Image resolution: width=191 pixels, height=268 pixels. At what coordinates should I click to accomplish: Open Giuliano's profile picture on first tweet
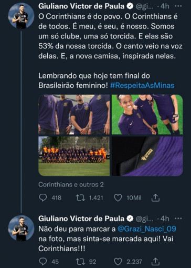pyautogui.click(x=21, y=16)
